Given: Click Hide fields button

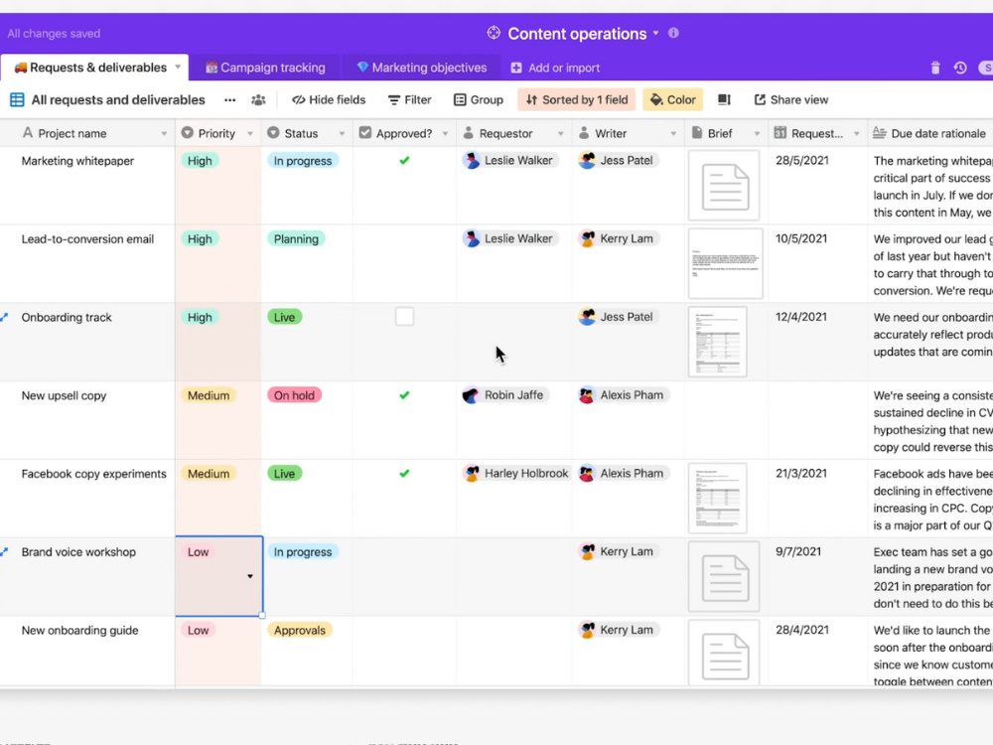Looking at the screenshot, I should pos(329,100).
